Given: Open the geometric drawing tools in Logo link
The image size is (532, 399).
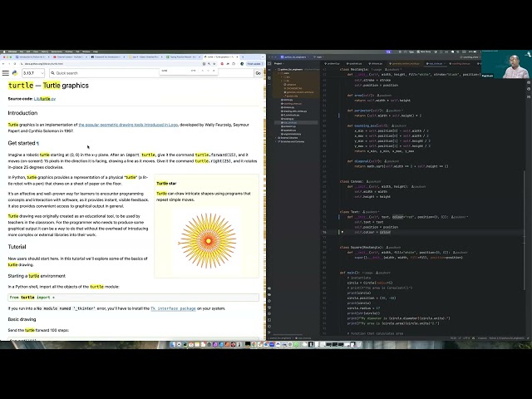Looking at the screenshot, I should (x=128, y=125).
